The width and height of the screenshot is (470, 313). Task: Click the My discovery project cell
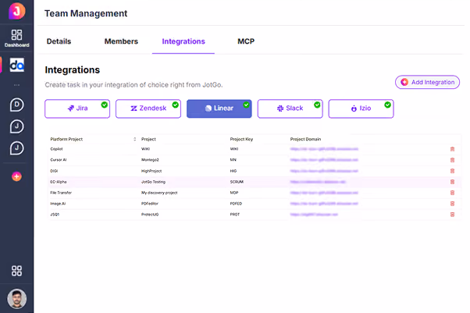click(159, 193)
